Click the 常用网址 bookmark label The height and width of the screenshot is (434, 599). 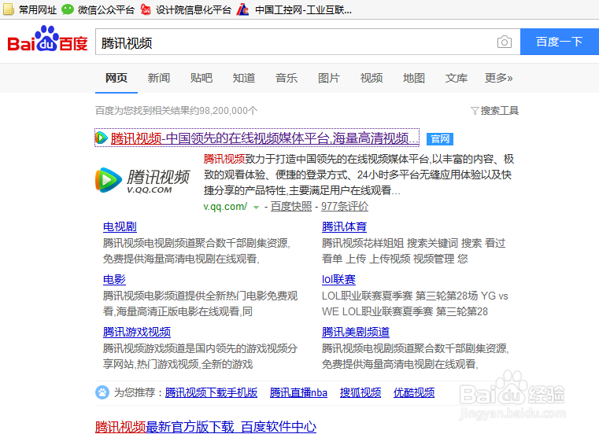click(x=38, y=9)
